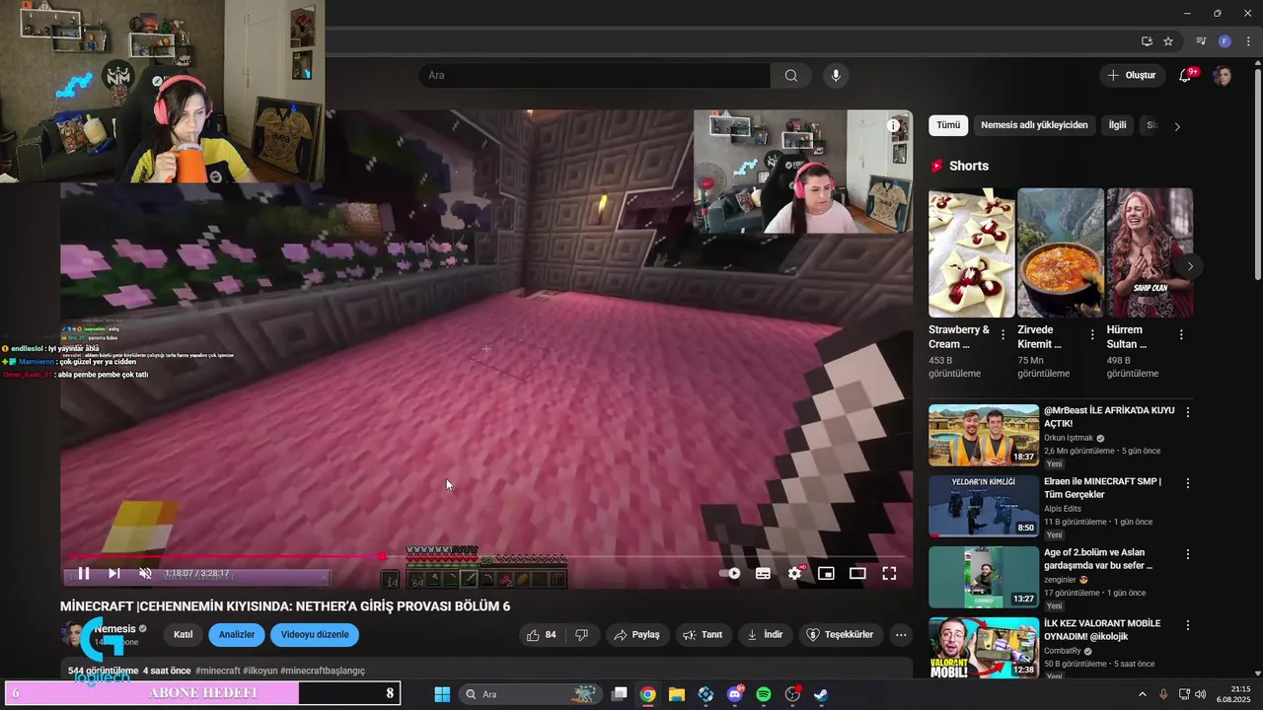Open the Windows Start menu

(x=442, y=694)
